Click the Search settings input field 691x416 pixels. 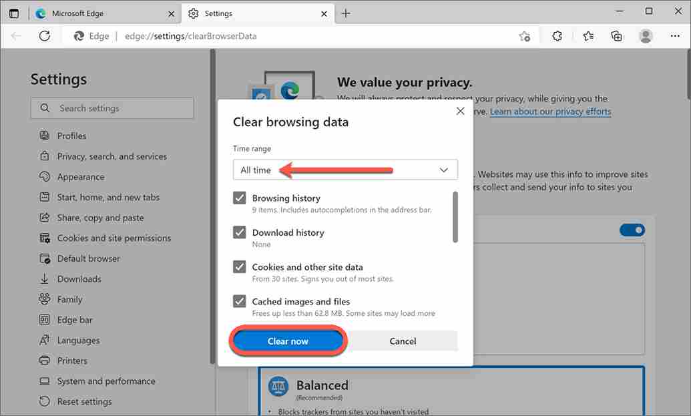tap(112, 108)
